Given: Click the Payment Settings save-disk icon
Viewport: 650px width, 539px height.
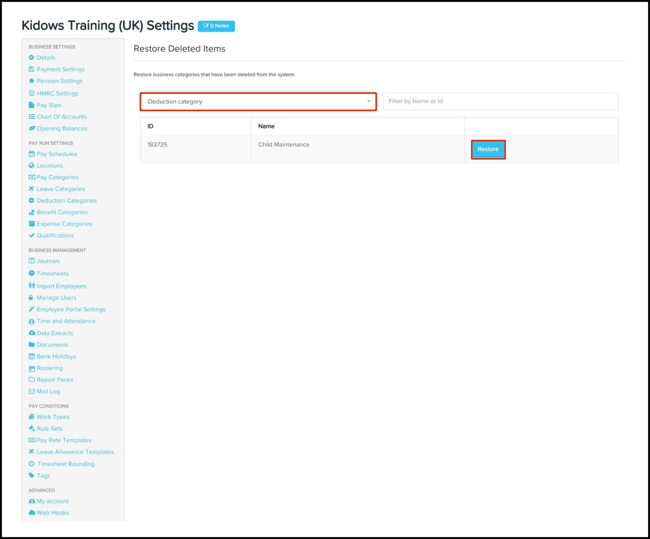Looking at the screenshot, I should (32, 69).
